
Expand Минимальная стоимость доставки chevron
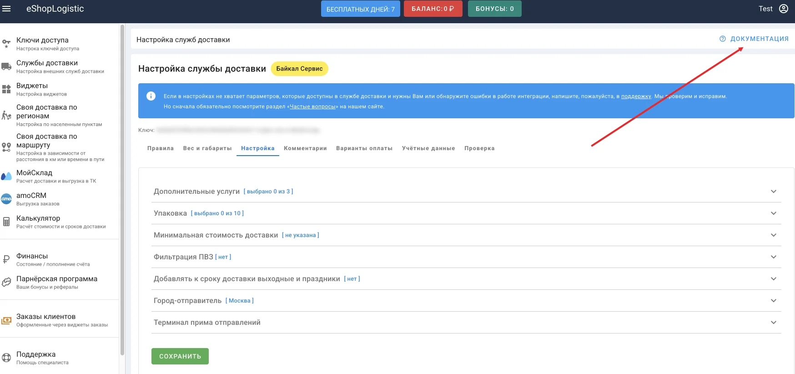[x=774, y=235]
